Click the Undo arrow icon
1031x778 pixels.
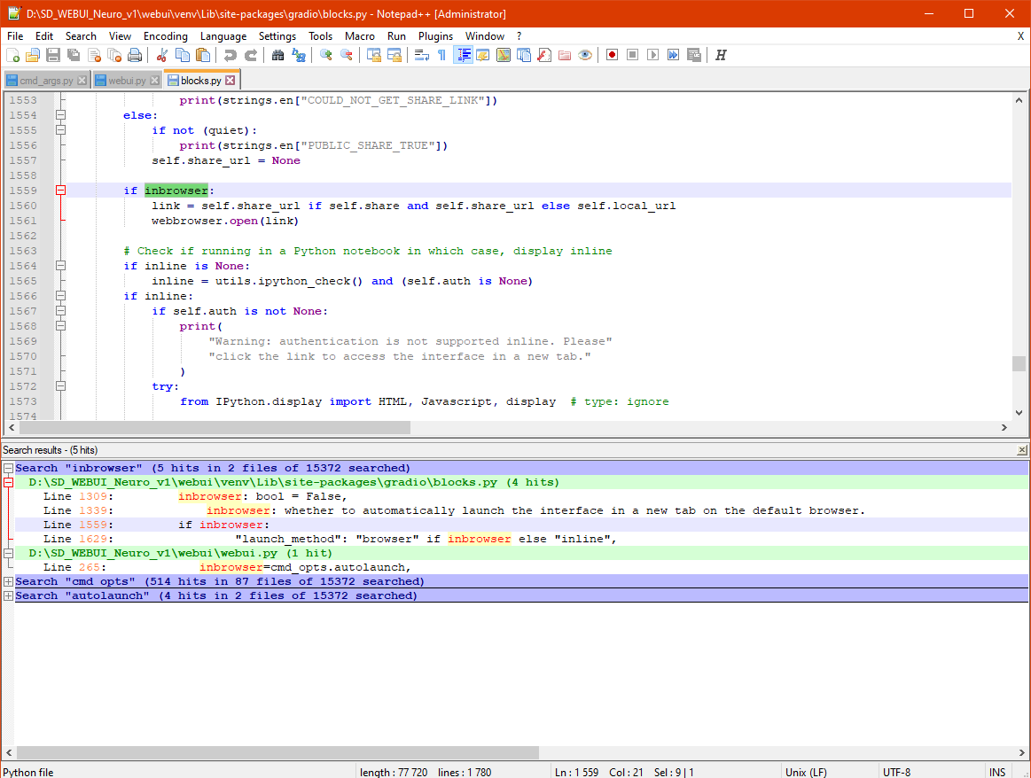tap(230, 55)
